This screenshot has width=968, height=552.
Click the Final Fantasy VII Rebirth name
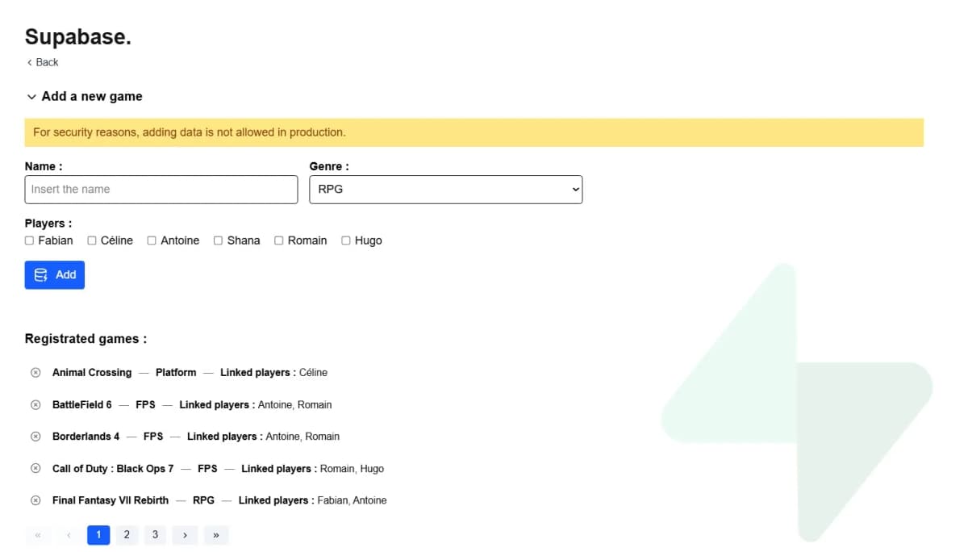tap(111, 500)
